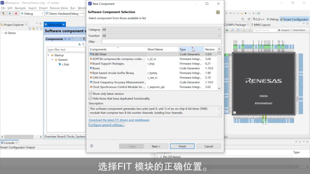Switch to the Debug perspective
The height and width of the screenshot is (174, 310).
(272, 19)
